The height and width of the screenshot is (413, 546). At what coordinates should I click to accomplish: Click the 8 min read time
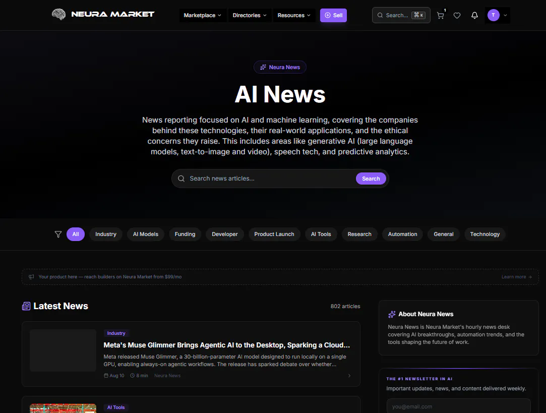coord(139,376)
